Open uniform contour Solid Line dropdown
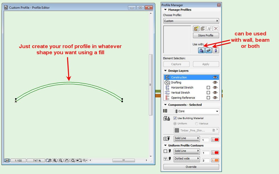 tap(187, 151)
